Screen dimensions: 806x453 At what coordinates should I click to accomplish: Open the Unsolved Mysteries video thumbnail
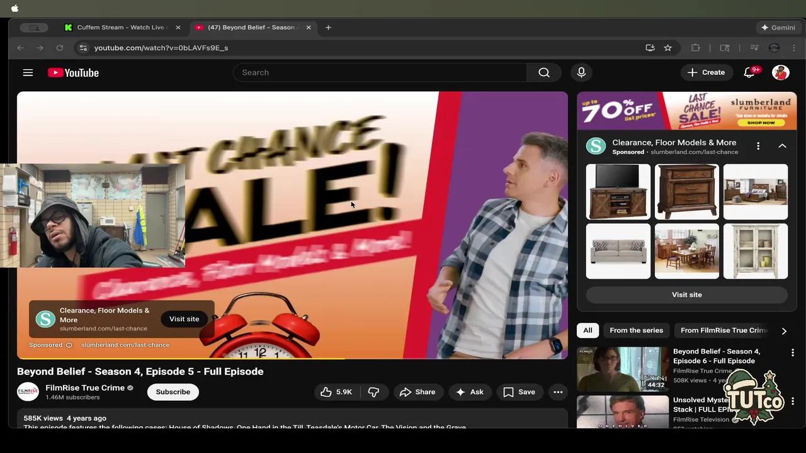[623, 411]
